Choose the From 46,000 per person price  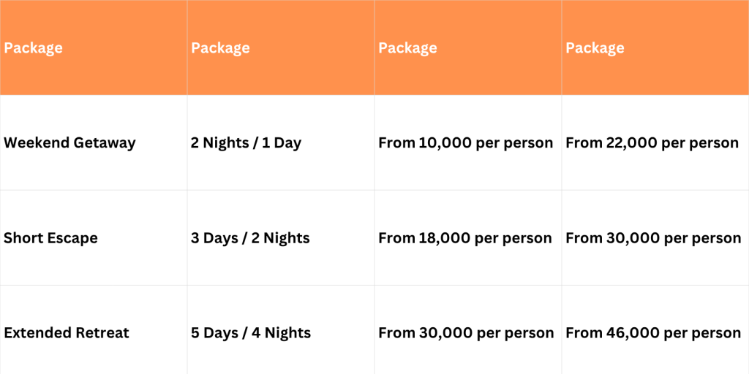[653, 333]
